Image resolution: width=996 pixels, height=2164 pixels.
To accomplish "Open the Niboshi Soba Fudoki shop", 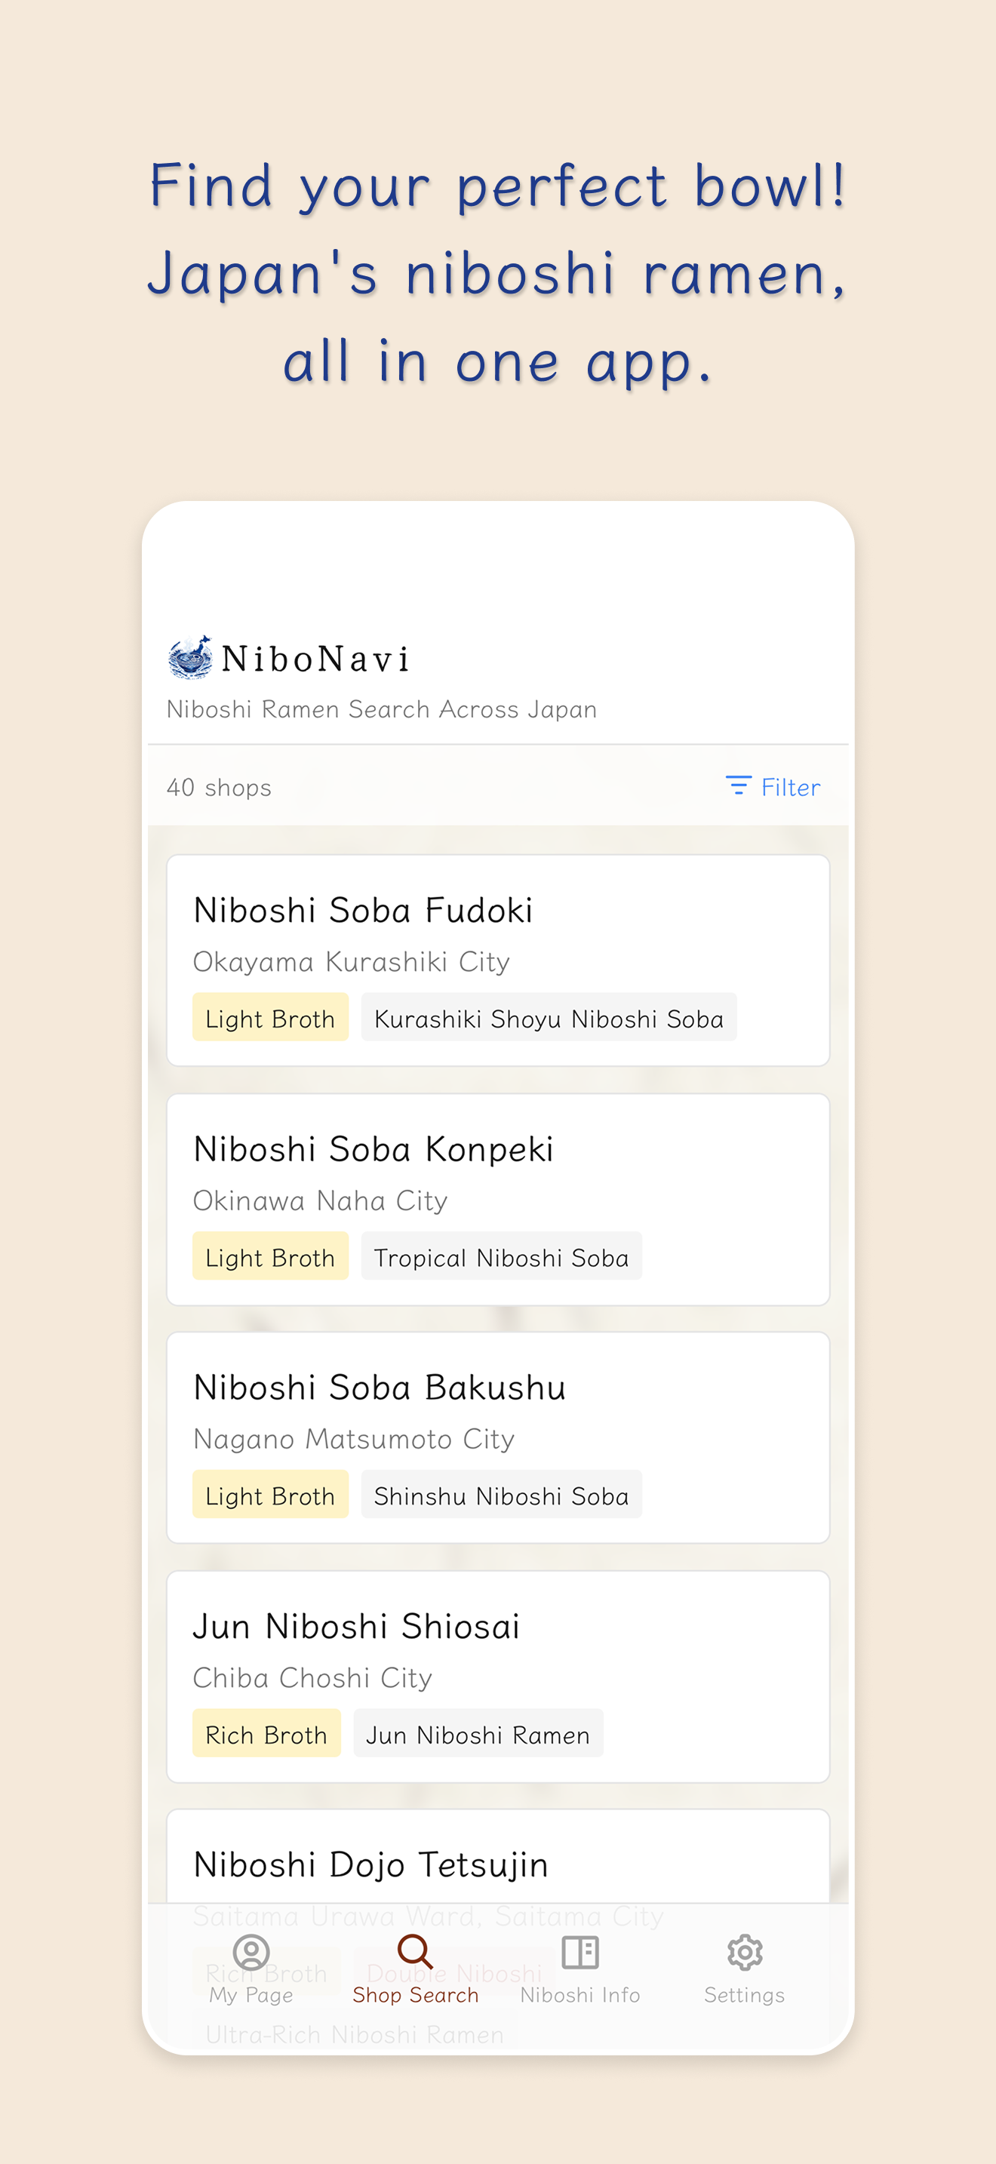I will pos(498,961).
